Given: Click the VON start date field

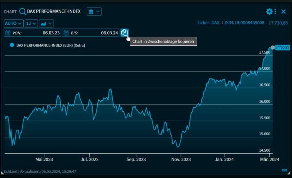Looking at the screenshot, I should pos(36,33).
